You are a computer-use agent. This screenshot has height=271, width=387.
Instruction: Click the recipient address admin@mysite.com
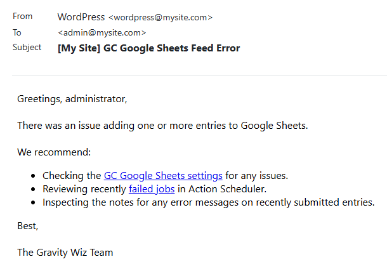pyautogui.click(x=102, y=32)
